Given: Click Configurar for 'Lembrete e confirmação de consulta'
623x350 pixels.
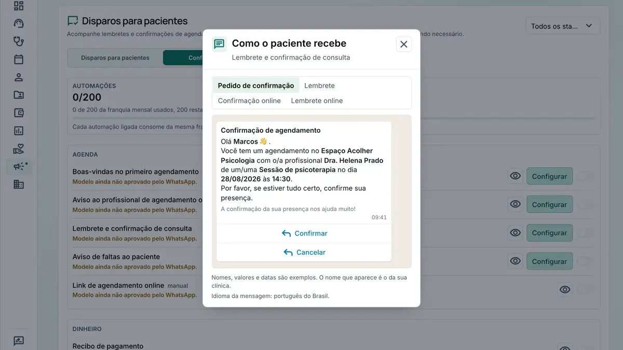Looking at the screenshot, I should tap(549, 233).
